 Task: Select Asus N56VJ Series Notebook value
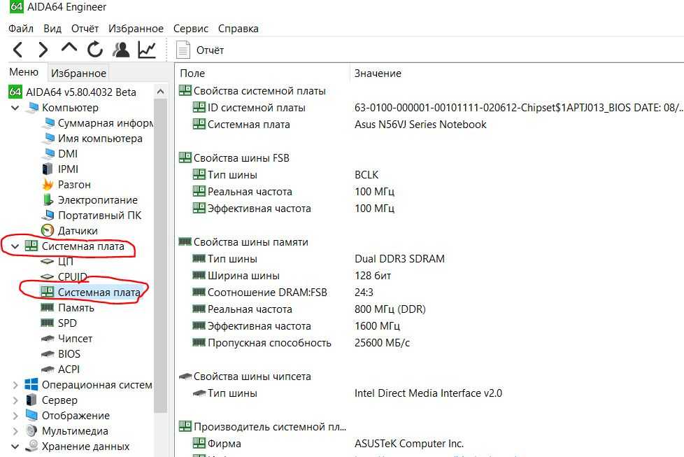[420, 125]
